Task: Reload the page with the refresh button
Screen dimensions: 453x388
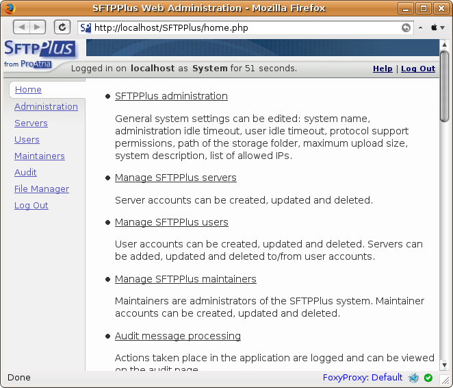Action: 62,27
